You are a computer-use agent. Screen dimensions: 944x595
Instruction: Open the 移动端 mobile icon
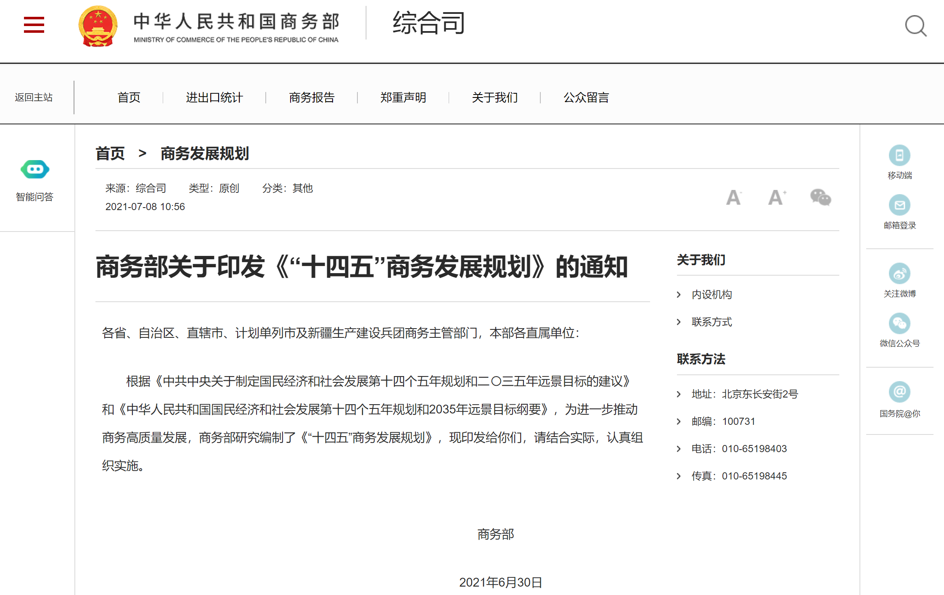click(x=899, y=155)
